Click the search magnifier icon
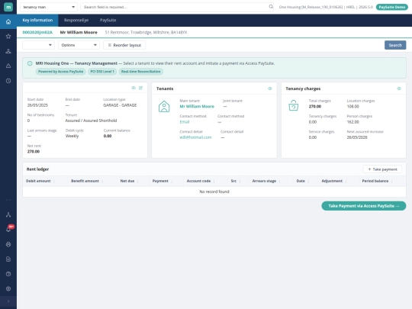The width and height of the screenshot is (412, 309). tap(271, 7)
